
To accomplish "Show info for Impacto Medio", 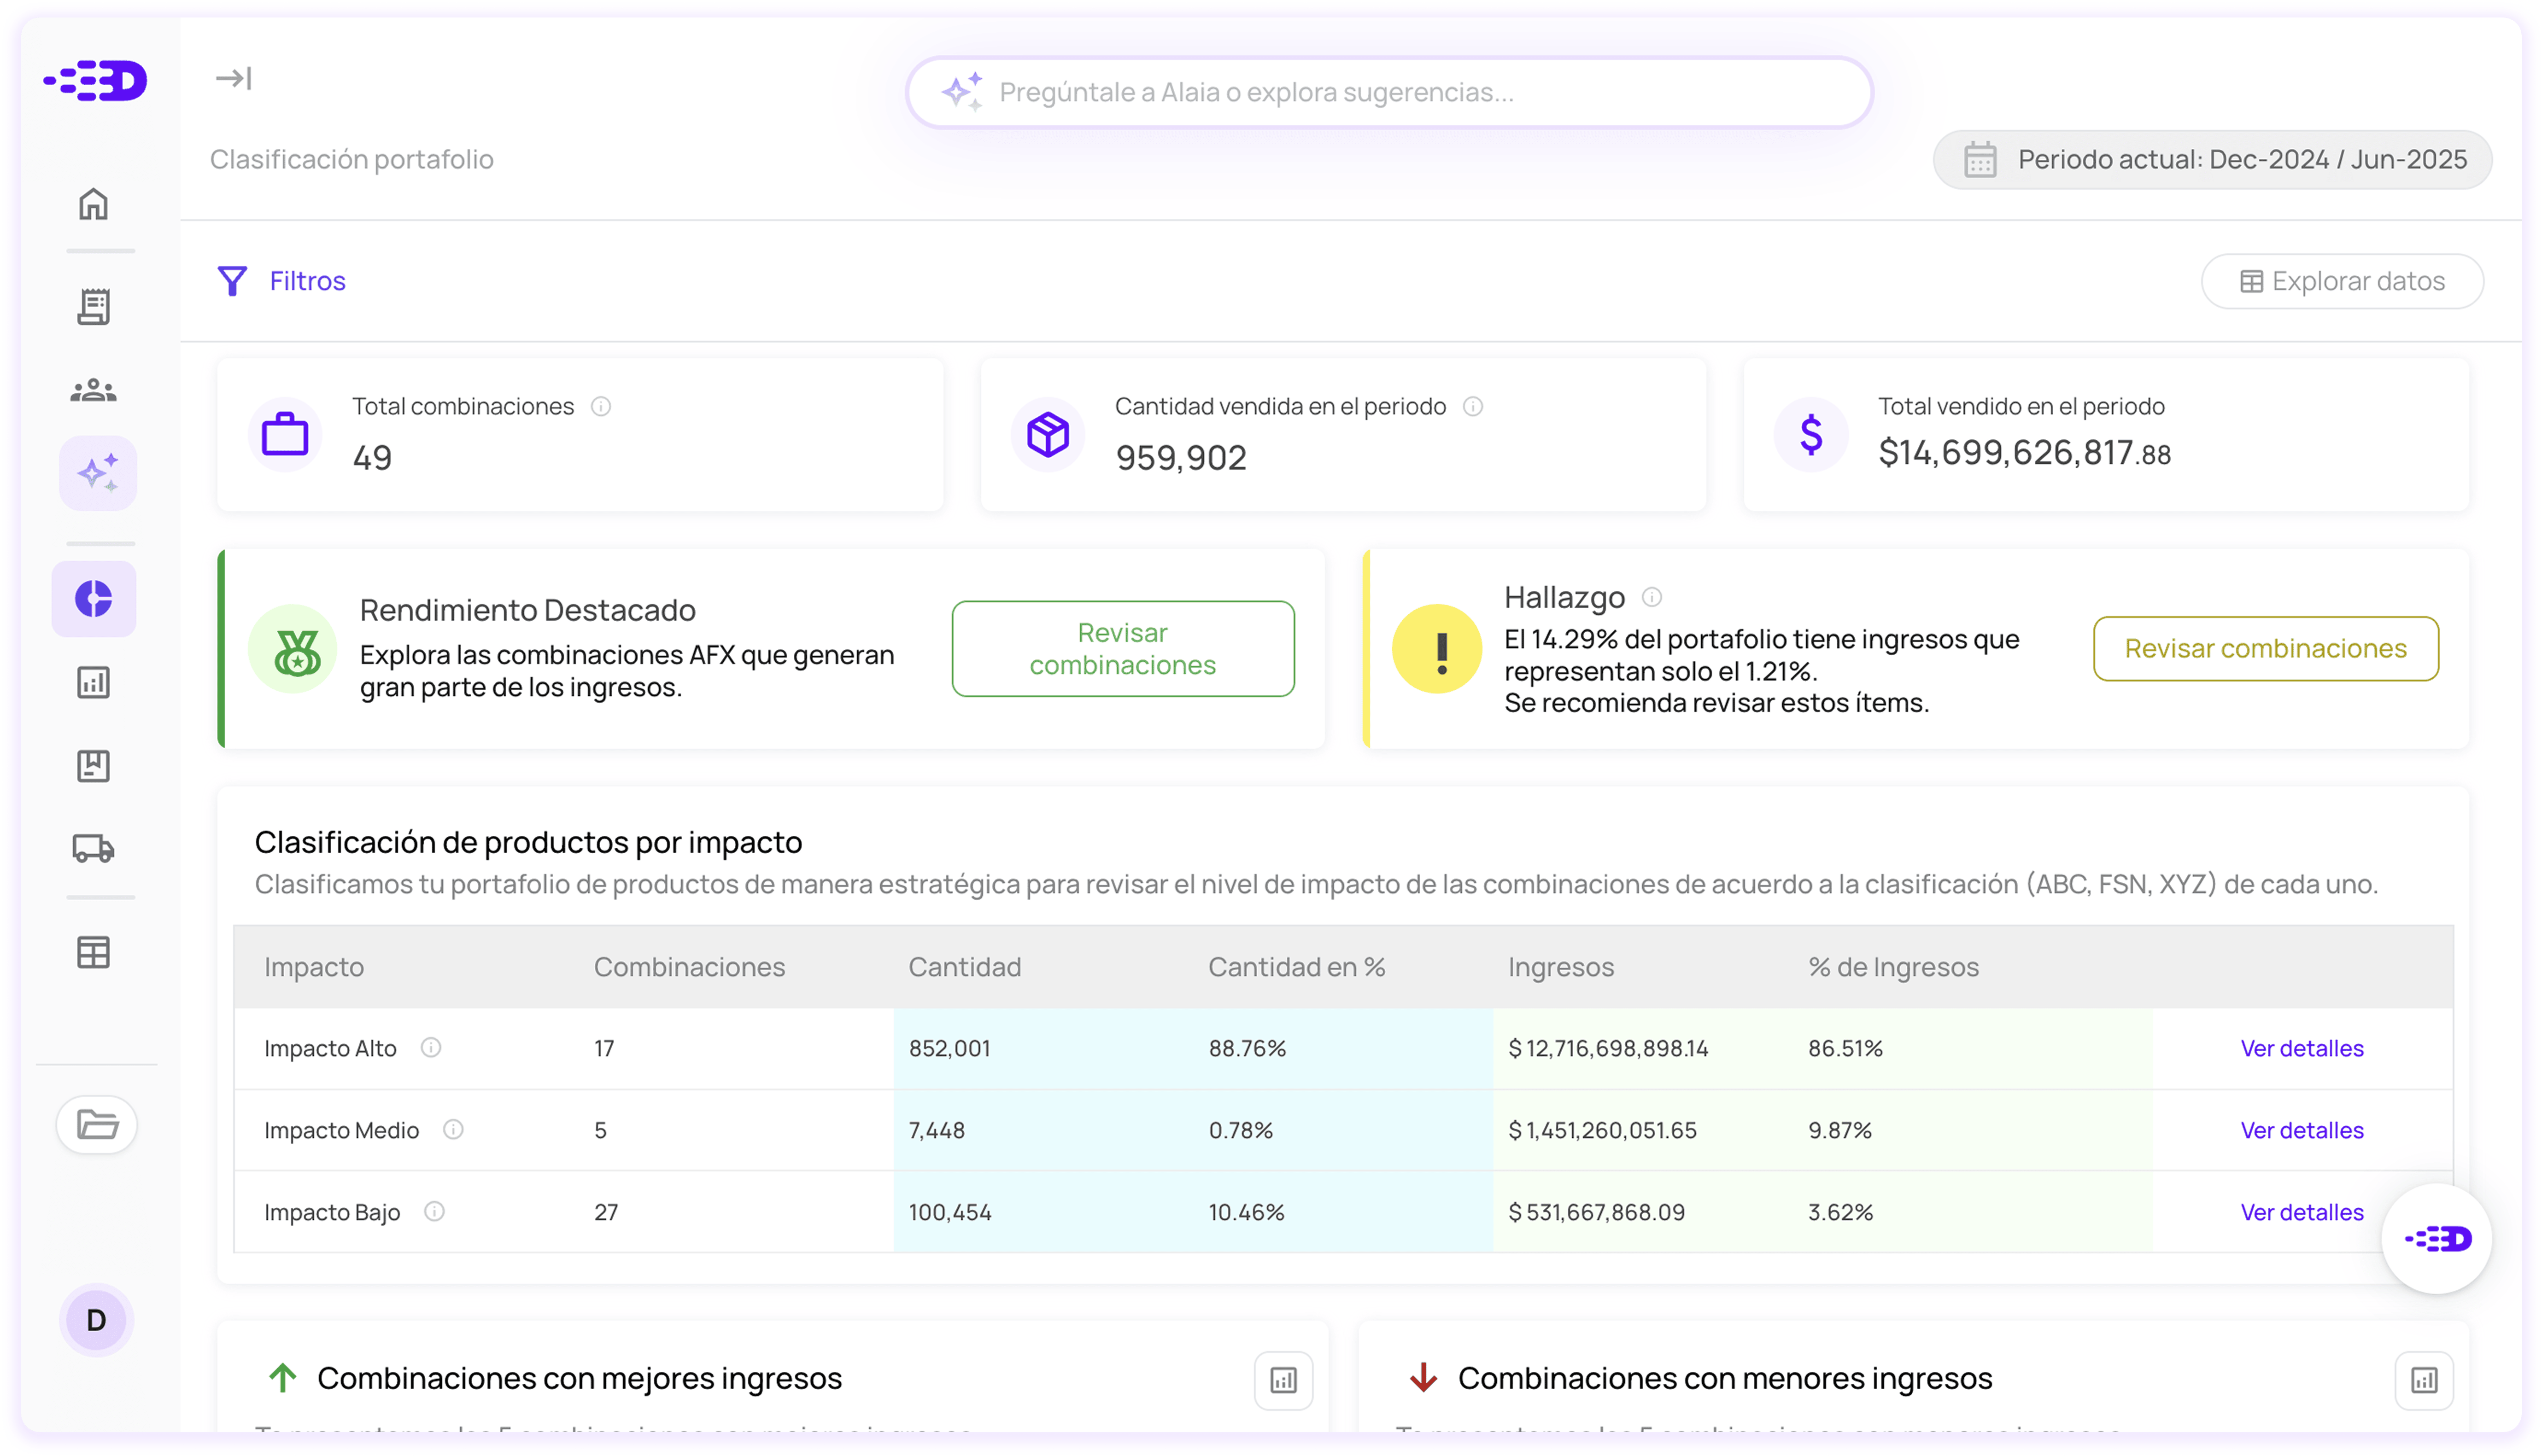I will tap(453, 1129).
